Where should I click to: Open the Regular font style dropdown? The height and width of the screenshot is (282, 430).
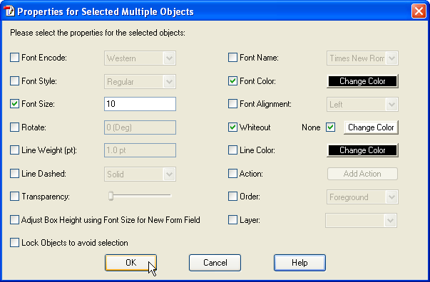pyautogui.click(x=140, y=82)
